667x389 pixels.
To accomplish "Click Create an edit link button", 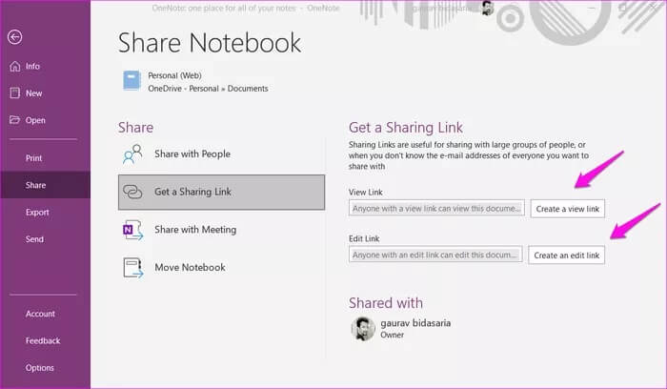I will point(566,256).
